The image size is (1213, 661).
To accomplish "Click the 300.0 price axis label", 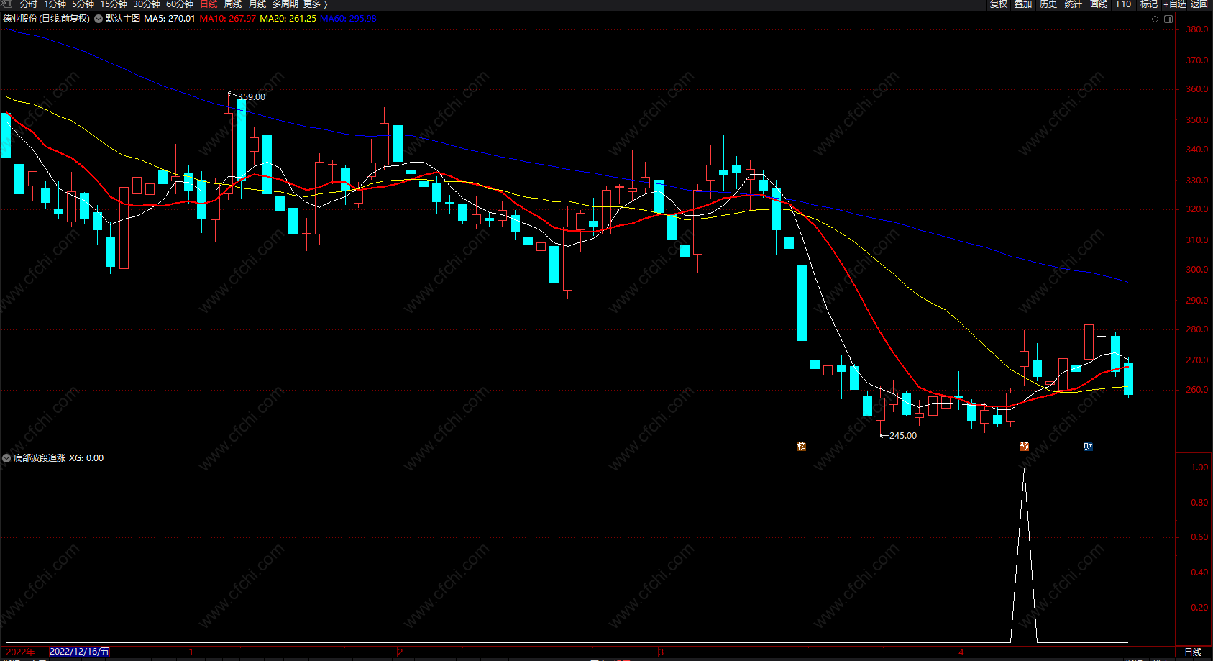I will click(1197, 270).
